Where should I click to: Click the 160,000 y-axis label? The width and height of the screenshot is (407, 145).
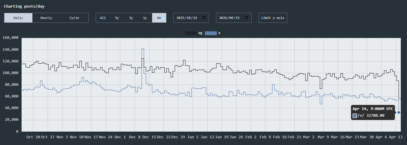(11, 38)
